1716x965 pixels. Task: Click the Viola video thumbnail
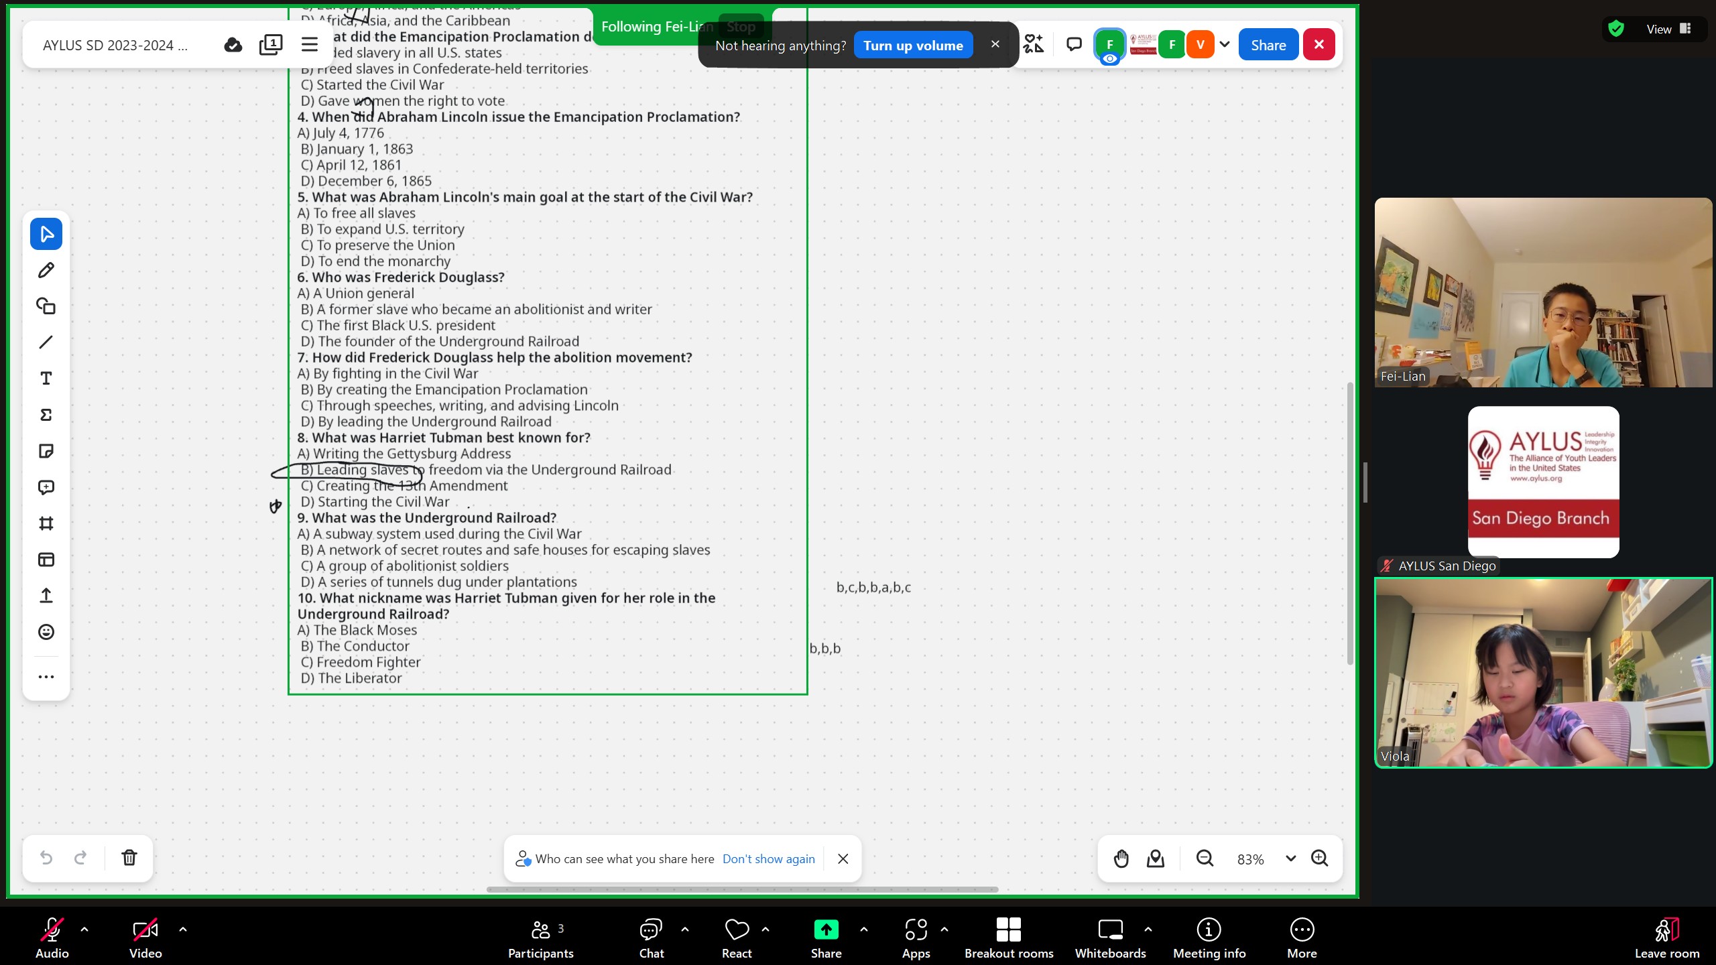pyautogui.click(x=1543, y=673)
